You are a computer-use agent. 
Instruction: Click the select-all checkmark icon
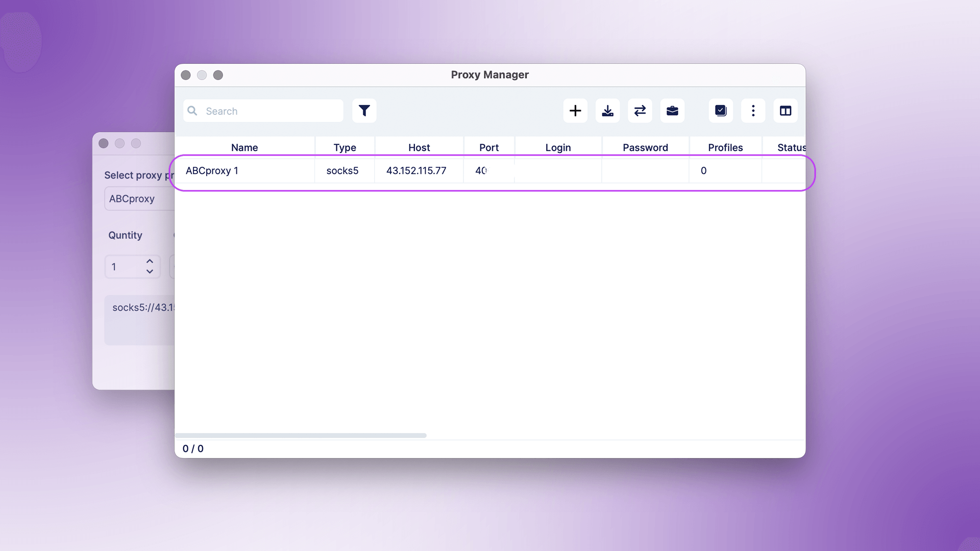tap(721, 111)
